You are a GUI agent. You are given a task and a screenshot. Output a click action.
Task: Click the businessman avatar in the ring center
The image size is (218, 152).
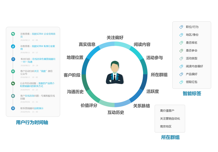115,73
